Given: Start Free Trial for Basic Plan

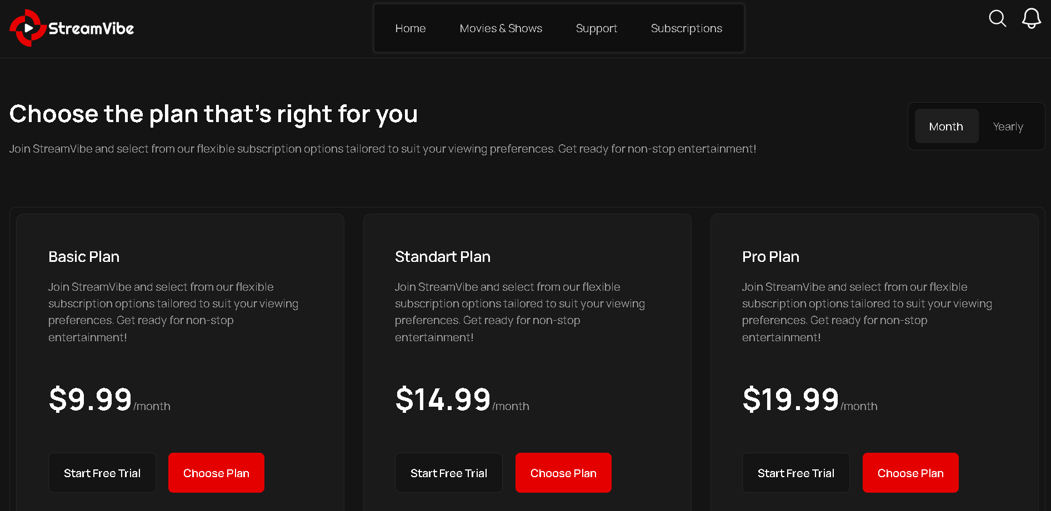Looking at the screenshot, I should 102,473.
